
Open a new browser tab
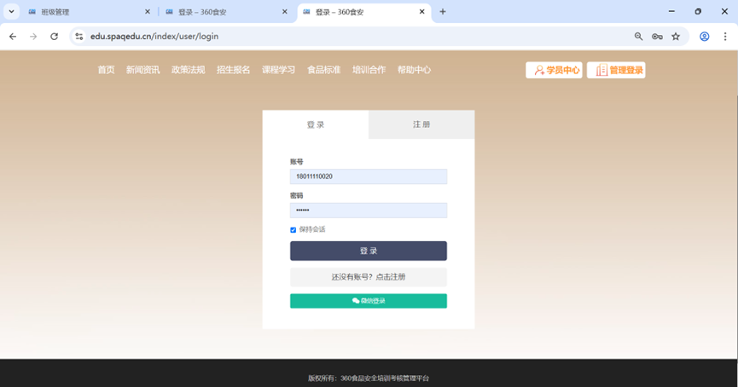tap(443, 12)
